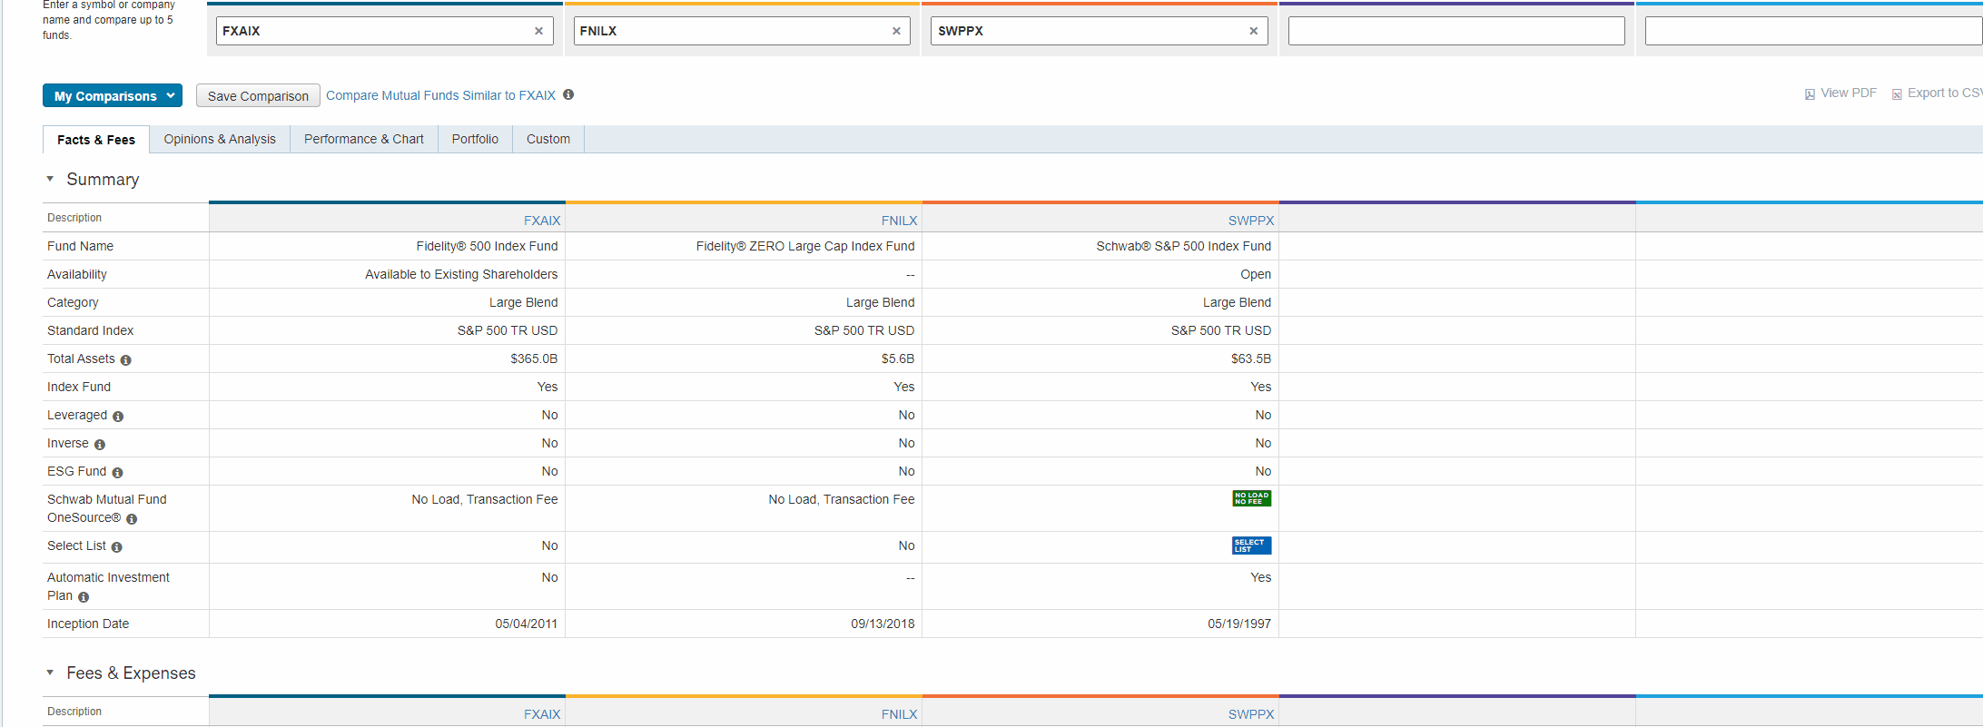Switch to Opinions & Analysis tab
1983x727 pixels.
click(x=220, y=139)
